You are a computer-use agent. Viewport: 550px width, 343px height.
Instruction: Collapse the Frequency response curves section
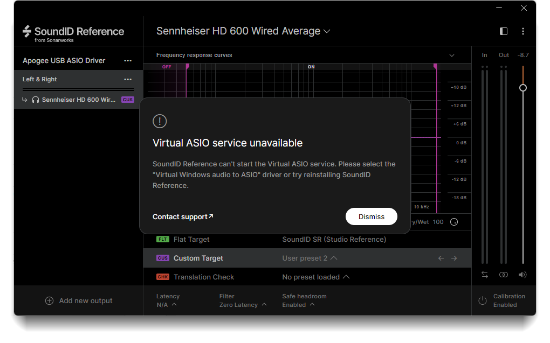point(452,55)
